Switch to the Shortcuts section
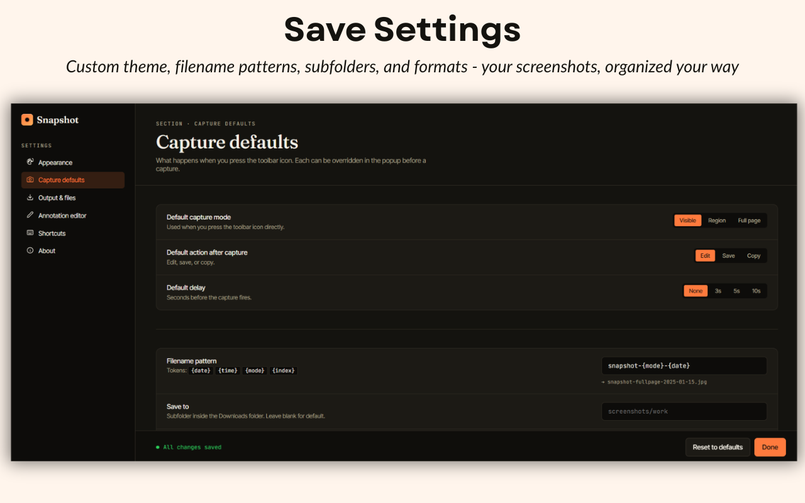Image resolution: width=805 pixels, height=503 pixels. pyautogui.click(x=73, y=233)
